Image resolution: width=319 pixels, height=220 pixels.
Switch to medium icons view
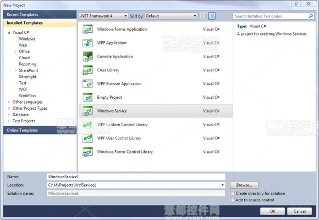click(x=212, y=16)
